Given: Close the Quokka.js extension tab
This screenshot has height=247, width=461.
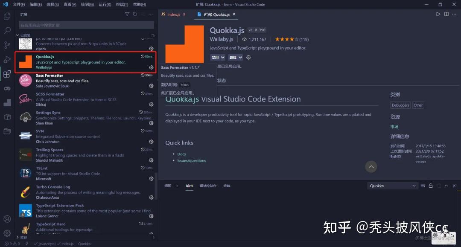Looking at the screenshot, I should tap(234, 14).
